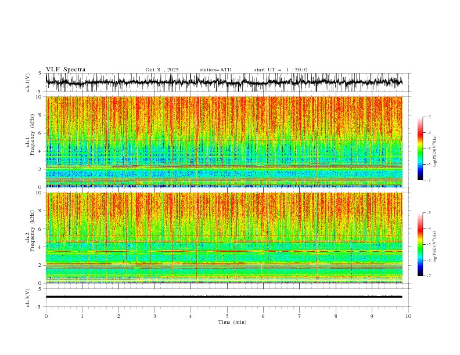Click time axis tick label "6"
Image resolution: width=460 pixels, height=355 pixels.
[264, 316]
